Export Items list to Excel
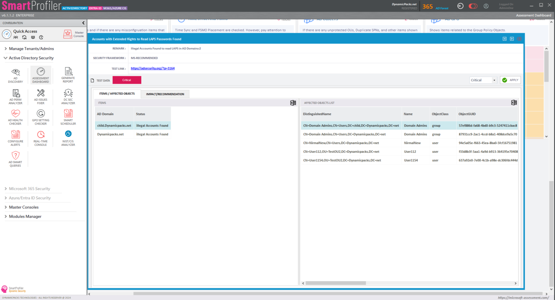 tap(293, 103)
